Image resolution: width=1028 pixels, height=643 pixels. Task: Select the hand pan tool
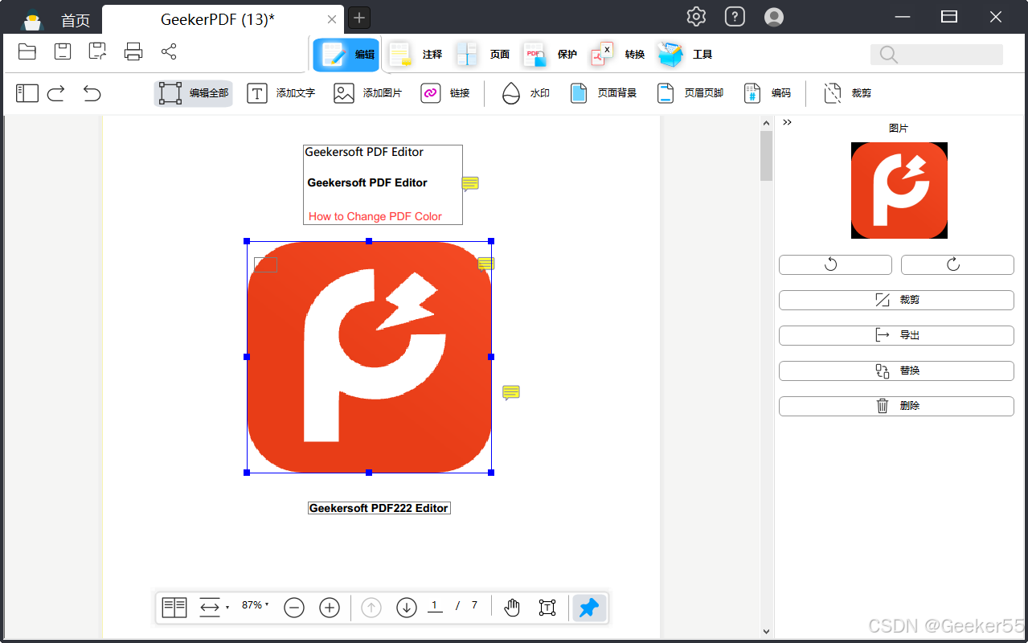click(512, 608)
